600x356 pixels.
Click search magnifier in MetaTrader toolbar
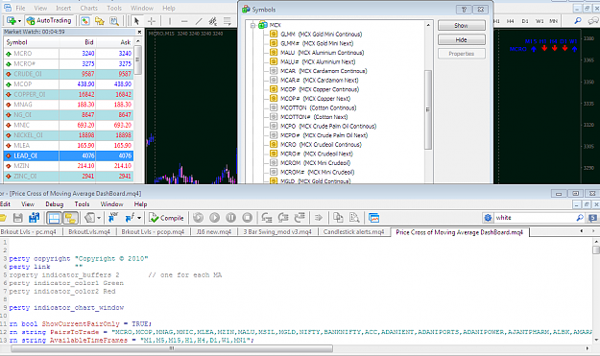pyautogui.click(x=578, y=21)
